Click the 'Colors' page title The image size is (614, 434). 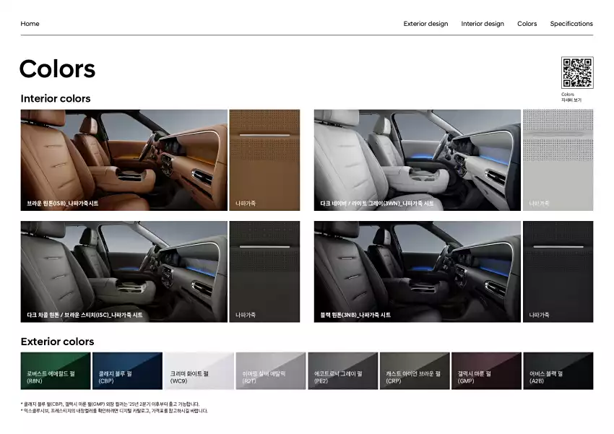click(57, 69)
